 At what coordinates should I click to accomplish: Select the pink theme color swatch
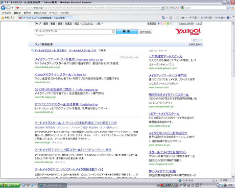pyautogui.click(x=161, y=24)
